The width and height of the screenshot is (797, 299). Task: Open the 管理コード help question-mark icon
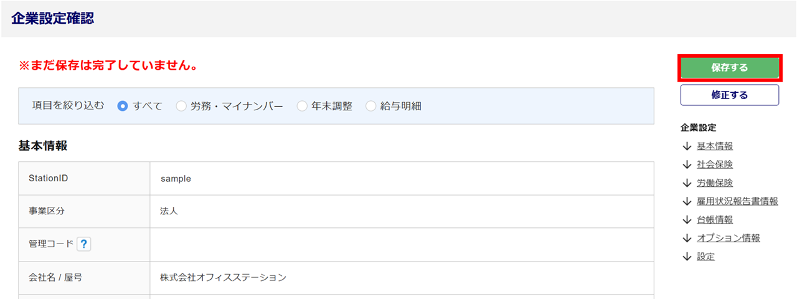[x=84, y=244]
